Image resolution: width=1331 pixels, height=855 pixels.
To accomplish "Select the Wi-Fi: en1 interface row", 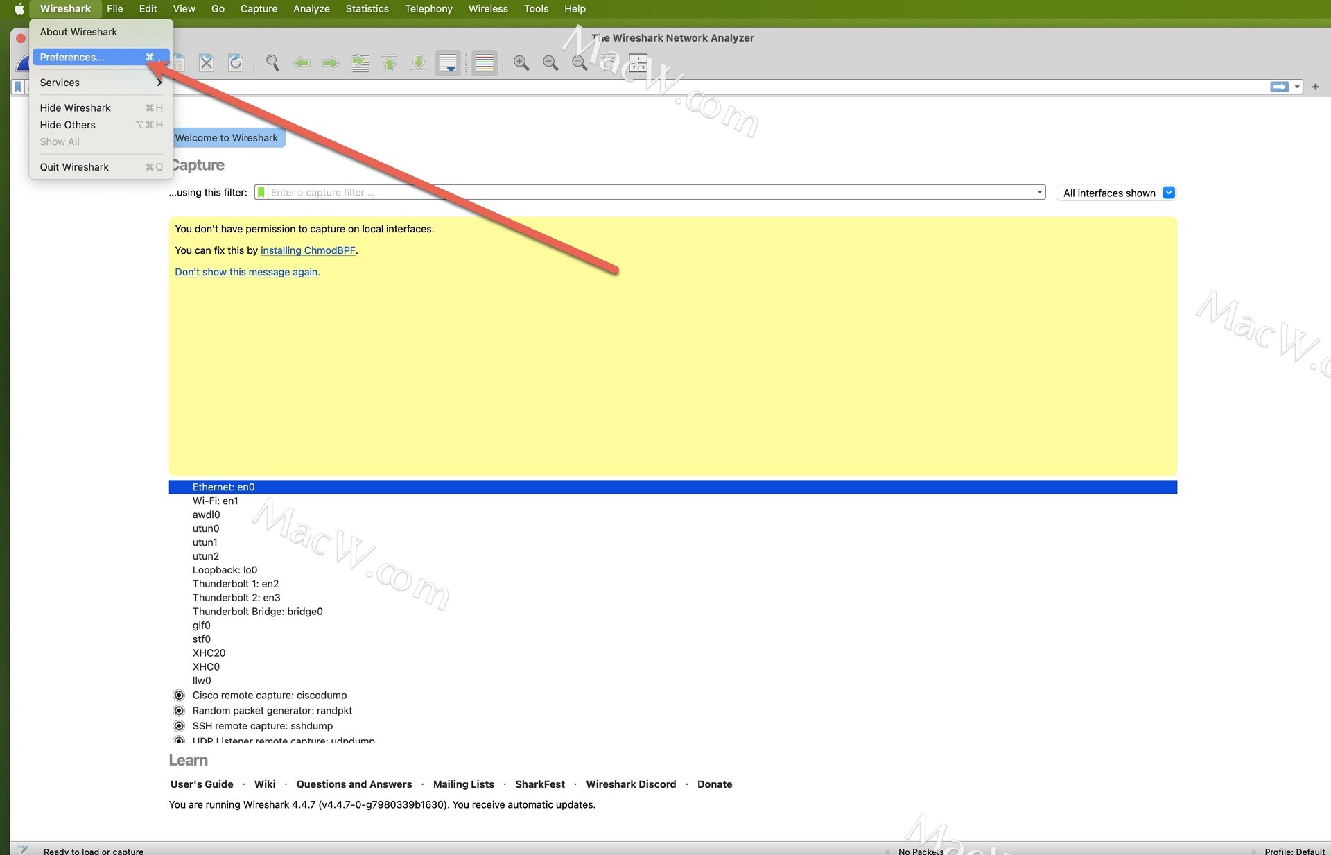I will point(672,501).
